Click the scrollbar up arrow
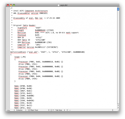 pyautogui.click(x=118, y=105)
